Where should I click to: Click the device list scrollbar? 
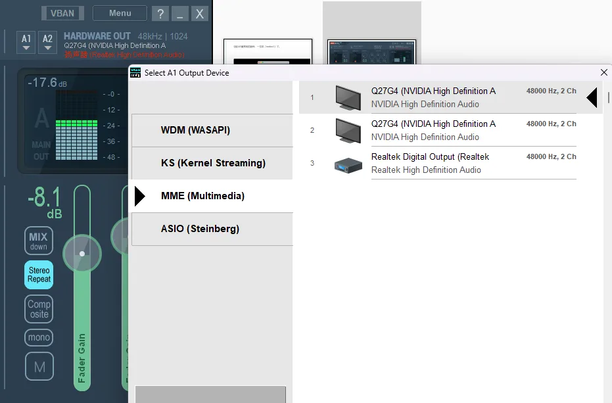tap(609, 97)
